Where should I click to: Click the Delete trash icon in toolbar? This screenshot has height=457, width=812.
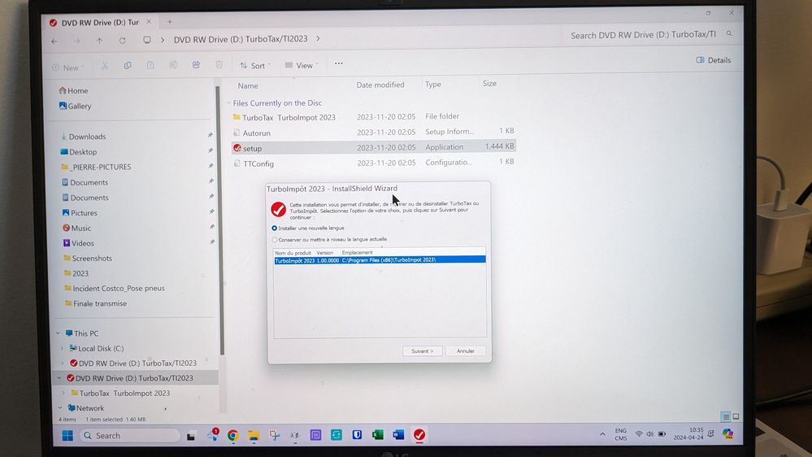coord(219,65)
